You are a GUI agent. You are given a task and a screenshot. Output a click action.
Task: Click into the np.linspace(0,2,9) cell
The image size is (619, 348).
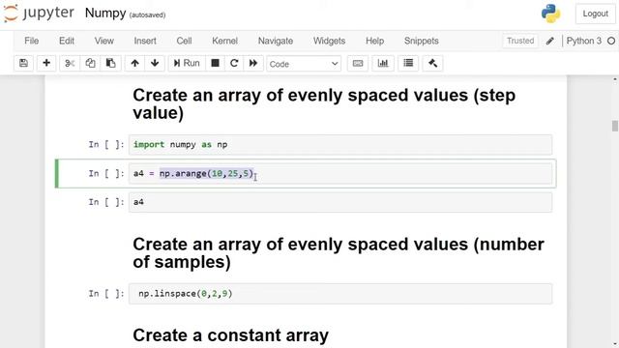click(340, 294)
